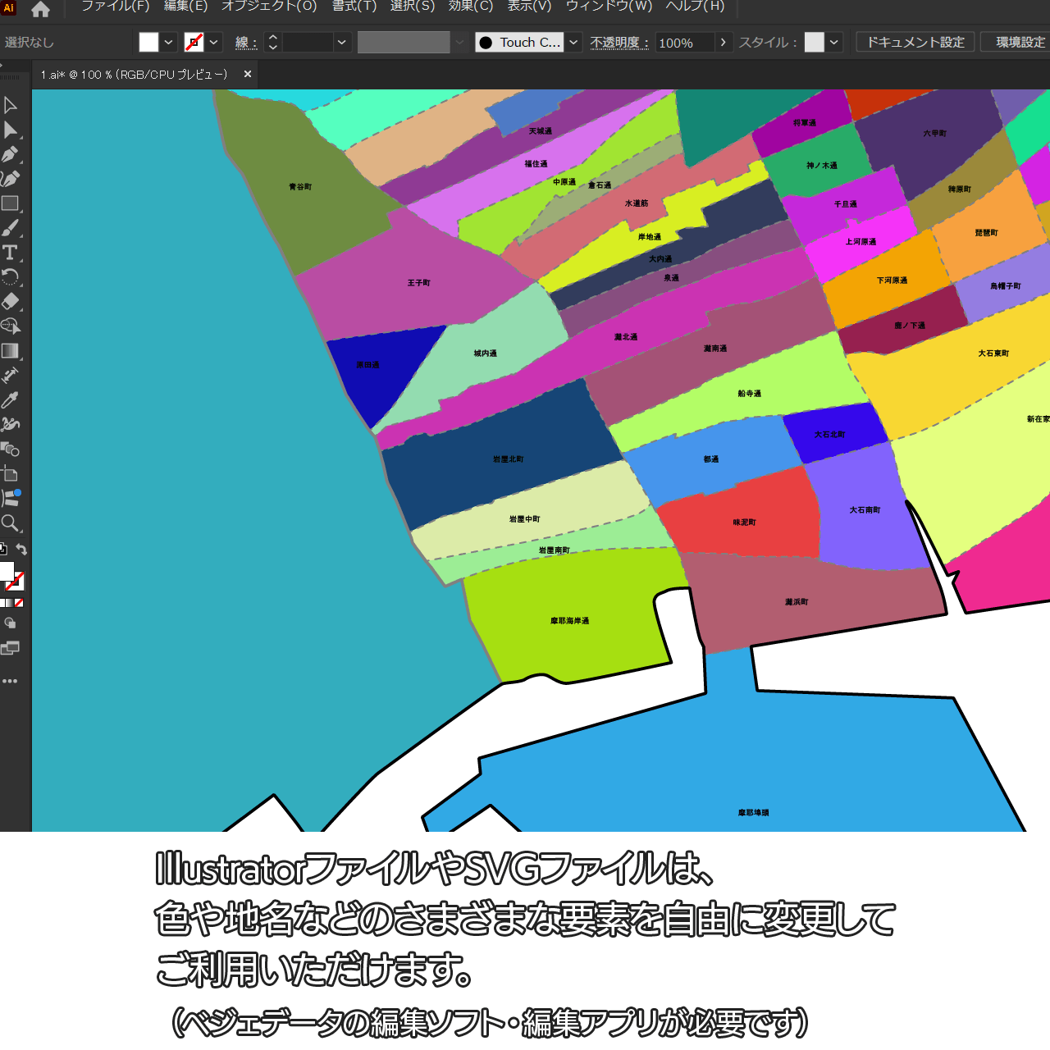Select the Eyedropper tool

[x=11, y=400]
